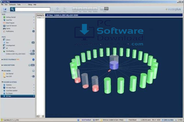Open Uncategorized sidebar entry
Image resolution: width=184 pixels, height=122 pixels.
click(x=10, y=45)
